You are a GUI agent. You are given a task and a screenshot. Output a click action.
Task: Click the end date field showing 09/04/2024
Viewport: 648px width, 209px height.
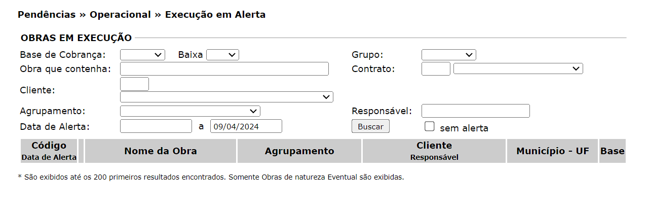(246, 126)
